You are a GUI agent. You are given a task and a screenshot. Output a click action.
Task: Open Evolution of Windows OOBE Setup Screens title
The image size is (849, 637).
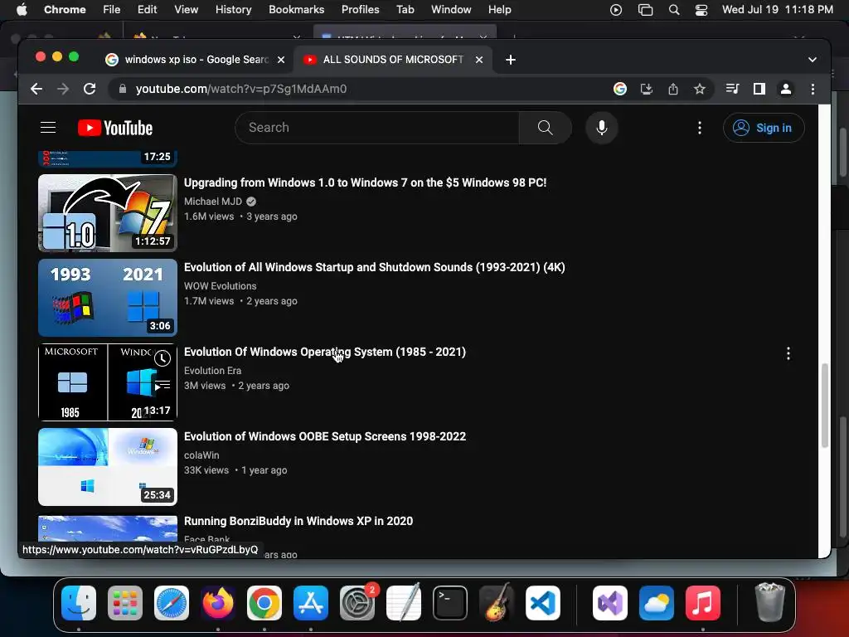pos(325,436)
